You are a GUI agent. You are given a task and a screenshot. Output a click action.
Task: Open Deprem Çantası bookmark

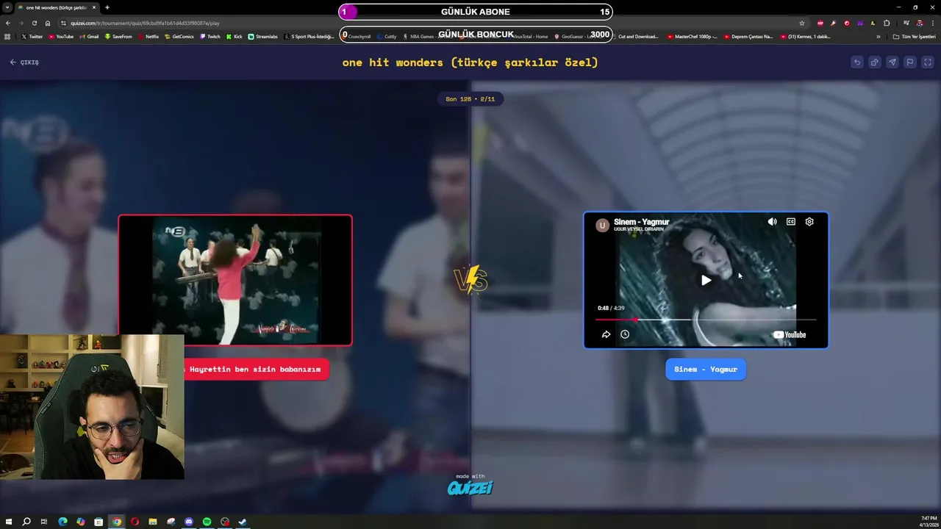pyautogui.click(x=748, y=37)
